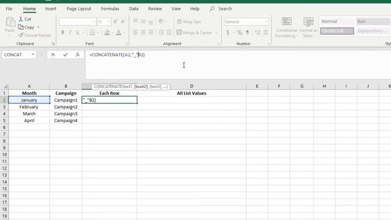
Task: Click the Search box in ribbon
Action: pyautogui.click(x=221, y=9)
